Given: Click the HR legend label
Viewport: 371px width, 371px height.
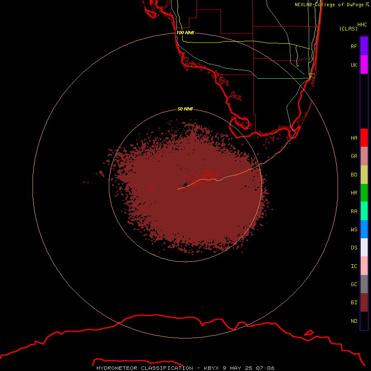Looking at the screenshot, I should pyautogui.click(x=354, y=193).
